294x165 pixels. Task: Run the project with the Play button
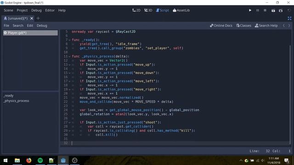point(250,10)
